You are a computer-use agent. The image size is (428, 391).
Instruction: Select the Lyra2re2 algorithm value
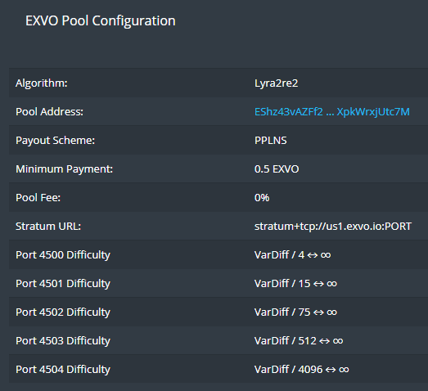point(277,83)
